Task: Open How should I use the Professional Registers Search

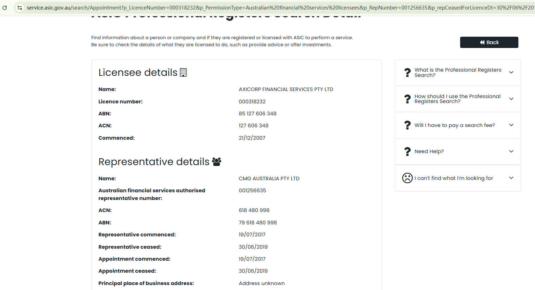Action: (x=457, y=99)
